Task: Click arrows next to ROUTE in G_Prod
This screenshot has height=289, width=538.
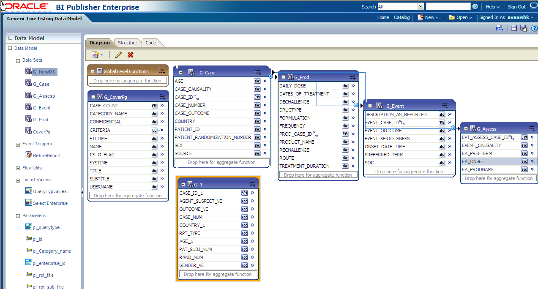Action: (x=353, y=158)
